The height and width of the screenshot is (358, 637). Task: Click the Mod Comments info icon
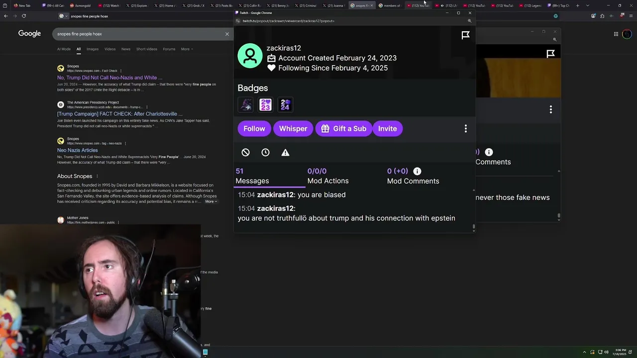pyautogui.click(x=417, y=171)
